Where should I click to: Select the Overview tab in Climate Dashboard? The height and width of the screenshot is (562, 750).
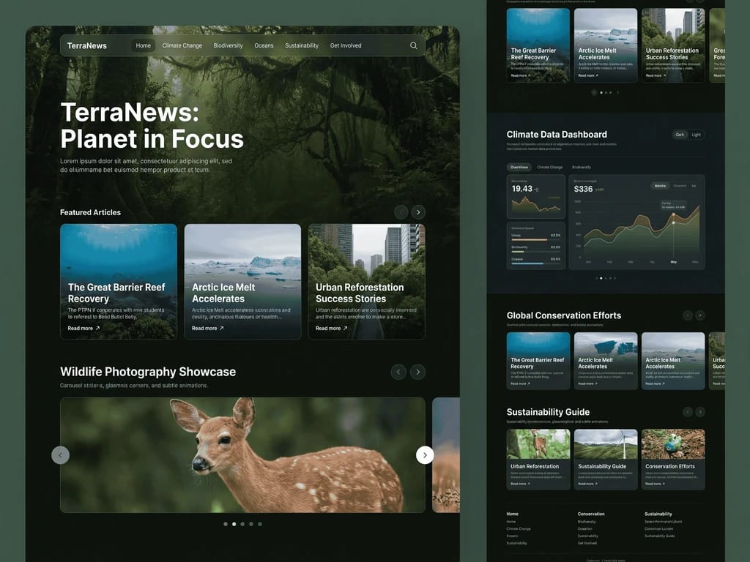519,168
